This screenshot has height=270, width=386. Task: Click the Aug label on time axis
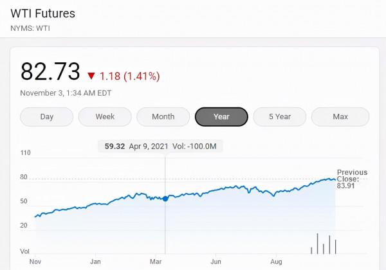(276, 262)
